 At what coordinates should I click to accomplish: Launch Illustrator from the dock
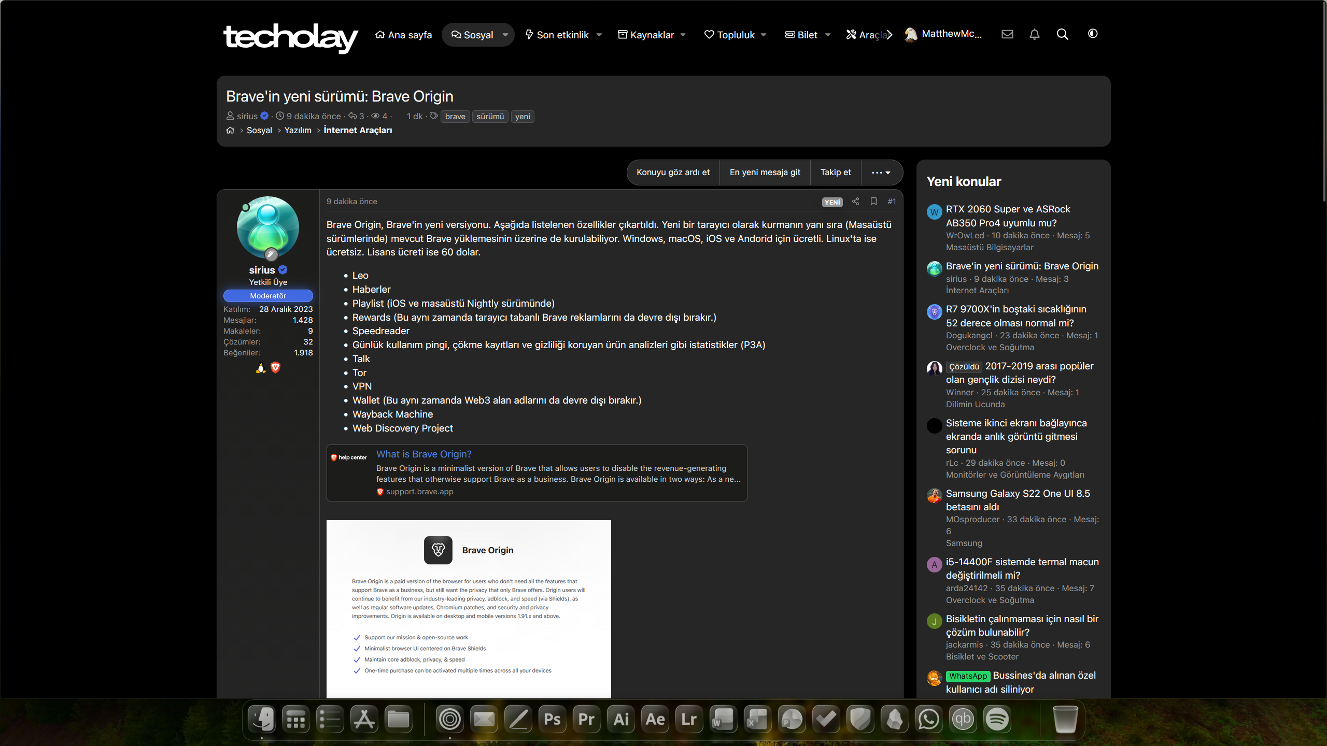pyautogui.click(x=620, y=719)
